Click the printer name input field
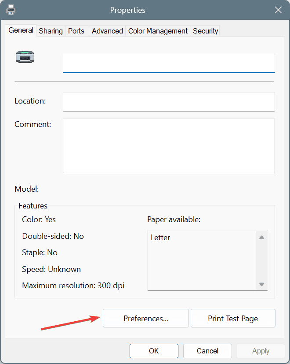The height and width of the screenshot is (364, 290). point(169,63)
